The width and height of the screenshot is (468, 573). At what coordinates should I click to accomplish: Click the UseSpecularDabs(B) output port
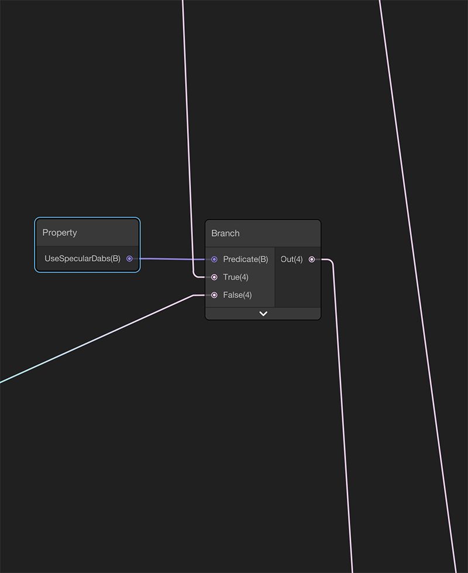(129, 259)
